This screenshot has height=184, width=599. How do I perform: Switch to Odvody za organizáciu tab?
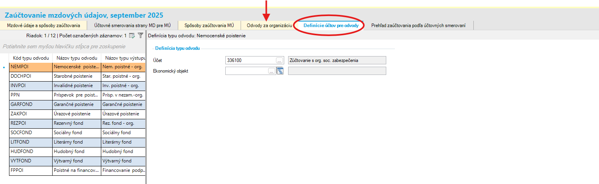pos(269,26)
